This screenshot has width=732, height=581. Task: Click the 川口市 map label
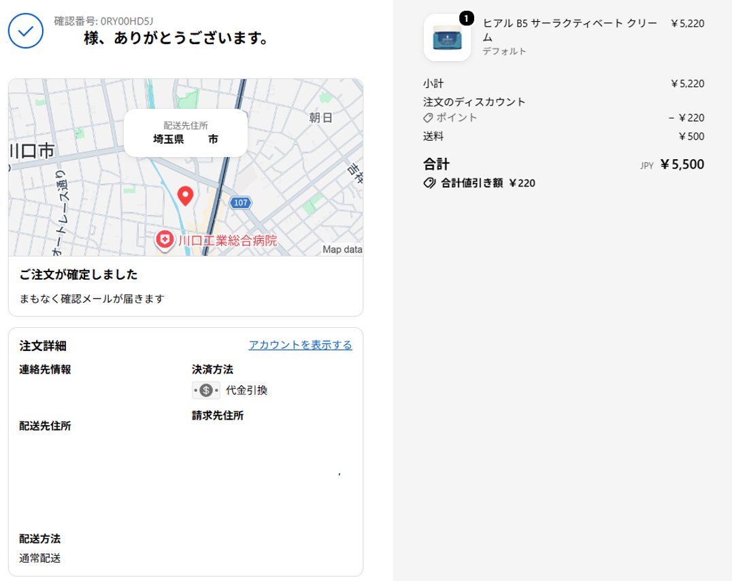pos(32,151)
